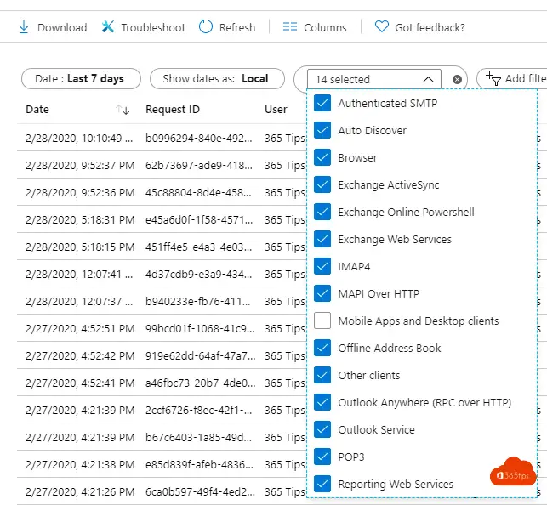Screen dimensions: 547x505
Task: Uncheck Auto Discover checkbox
Action: click(x=322, y=130)
